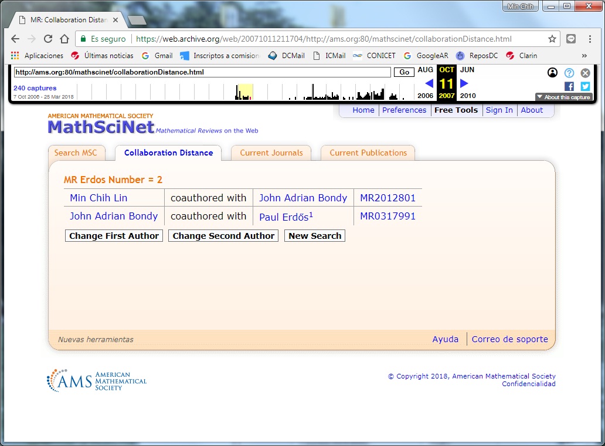This screenshot has height=446, width=605.
Task: Click the extension icon next to the star
Action: 571,39
